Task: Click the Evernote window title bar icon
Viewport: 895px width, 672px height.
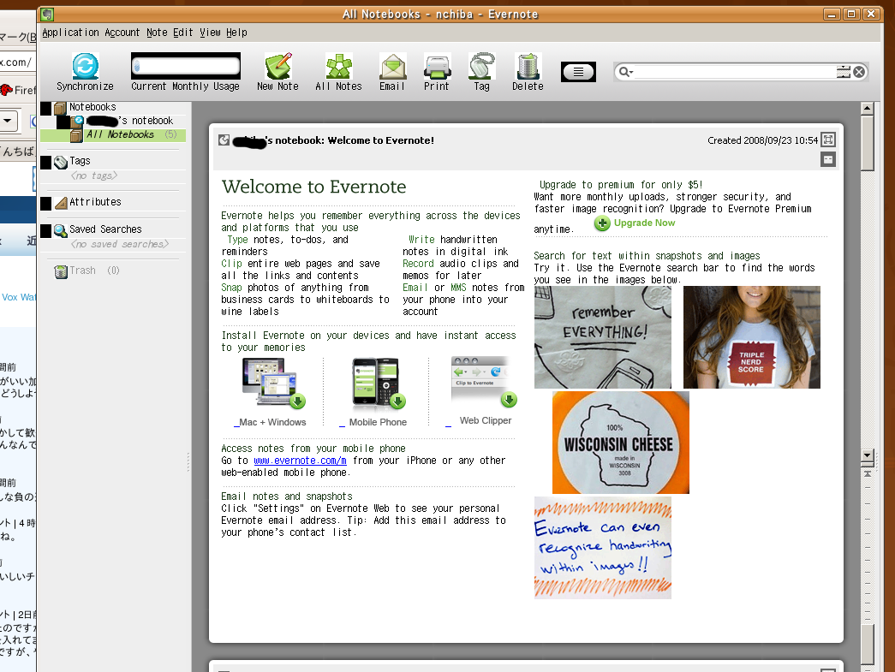Action: [x=48, y=15]
